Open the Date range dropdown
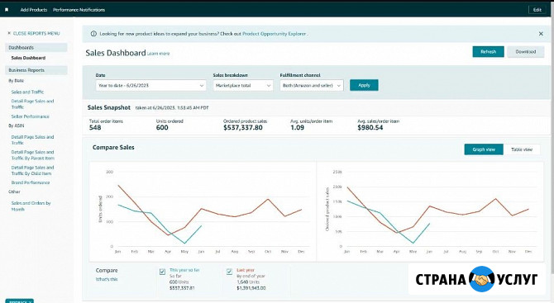 coord(150,85)
